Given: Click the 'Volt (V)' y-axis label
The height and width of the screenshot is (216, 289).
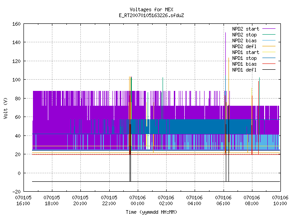Looking at the screenshot, I should 5,108.
